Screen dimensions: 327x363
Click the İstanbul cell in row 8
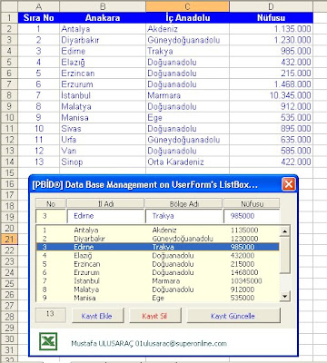[x=103, y=95]
